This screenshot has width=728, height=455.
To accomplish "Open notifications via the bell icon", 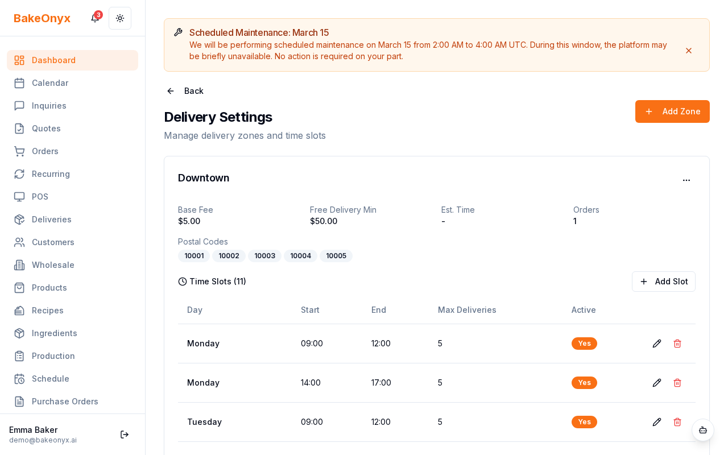I will click(x=94, y=18).
